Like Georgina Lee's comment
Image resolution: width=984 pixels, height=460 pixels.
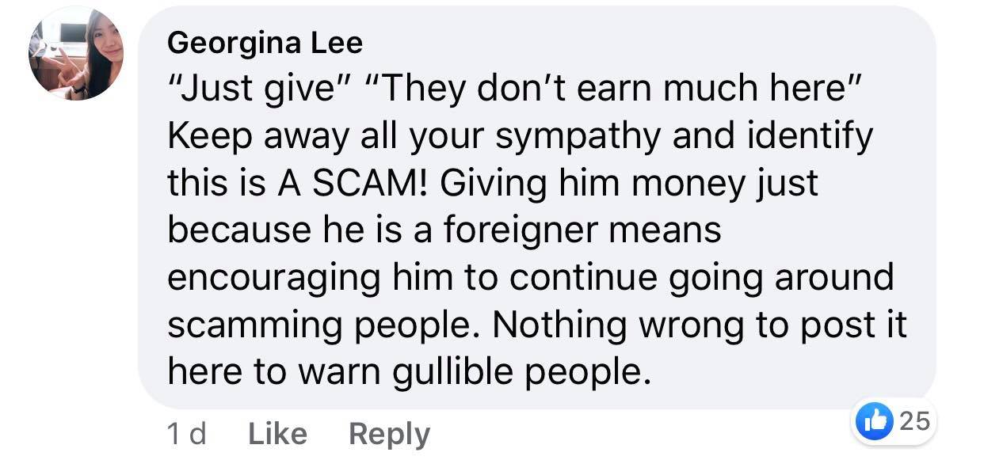coord(277,433)
